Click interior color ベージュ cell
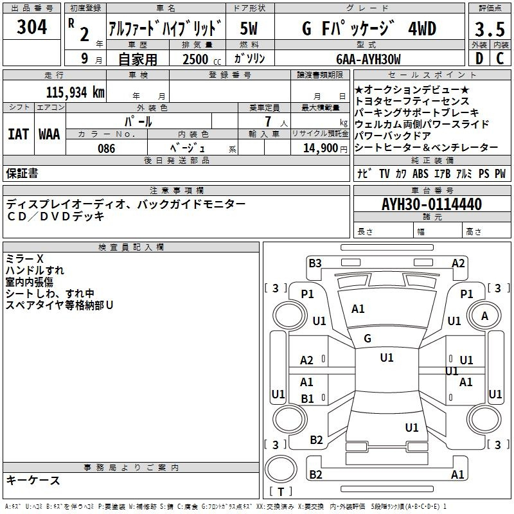 pos(192,148)
